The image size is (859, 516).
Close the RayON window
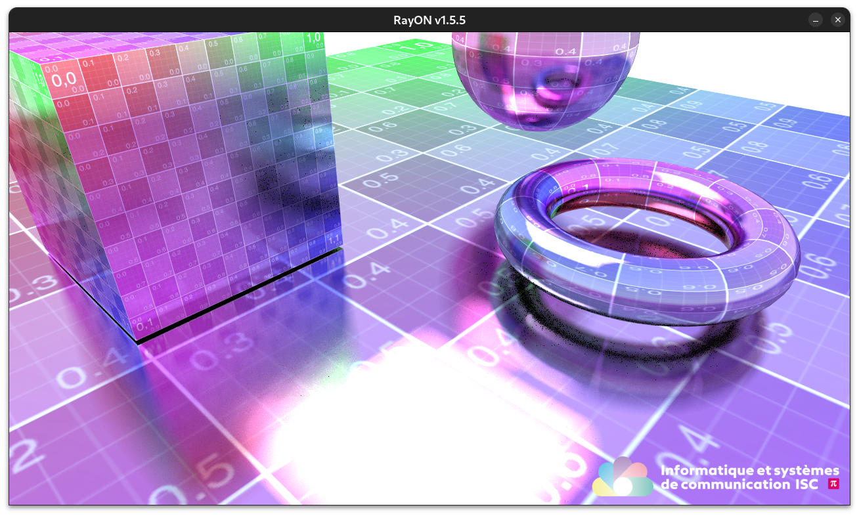point(837,20)
